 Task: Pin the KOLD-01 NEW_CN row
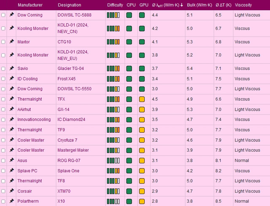pos(11,28)
